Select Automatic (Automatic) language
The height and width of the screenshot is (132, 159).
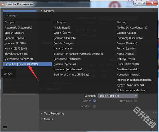(x=18, y=28)
